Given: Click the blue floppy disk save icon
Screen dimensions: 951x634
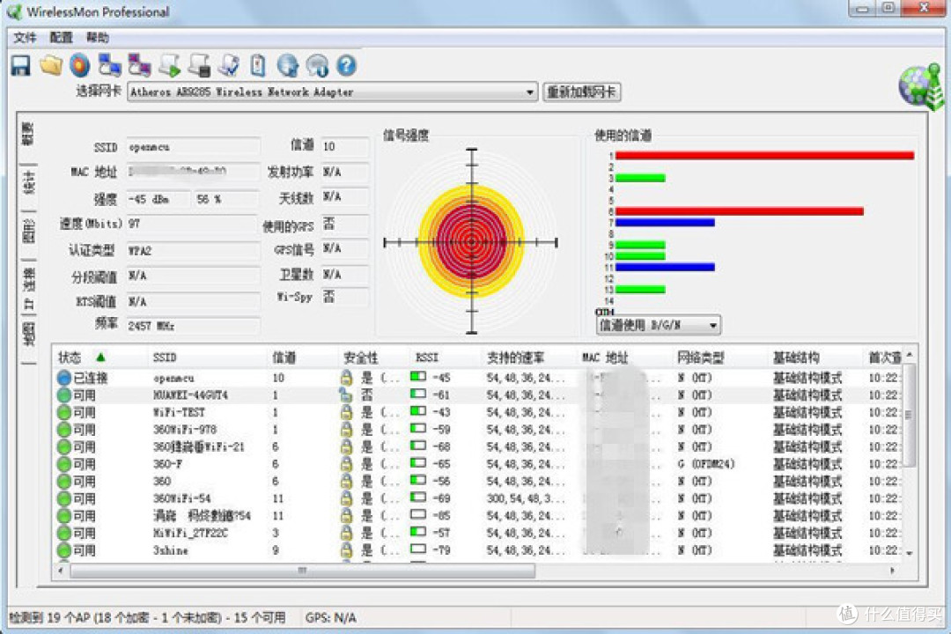Looking at the screenshot, I should (x=20, y=65).
